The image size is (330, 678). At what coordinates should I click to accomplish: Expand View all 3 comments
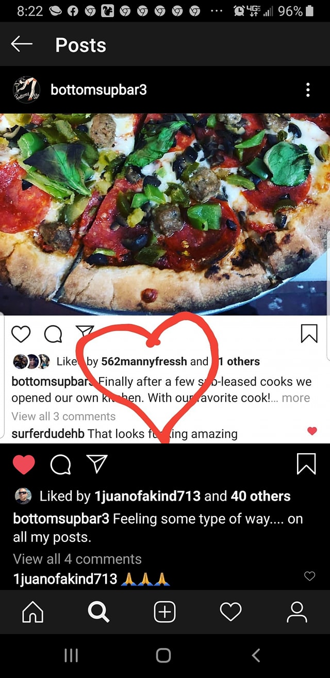(63, 417)
